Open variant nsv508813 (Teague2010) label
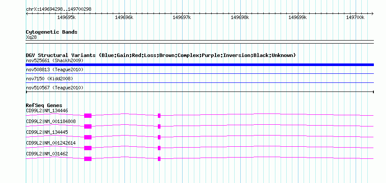The width and height of the screenshot is (386, 183). pos(55,69)
